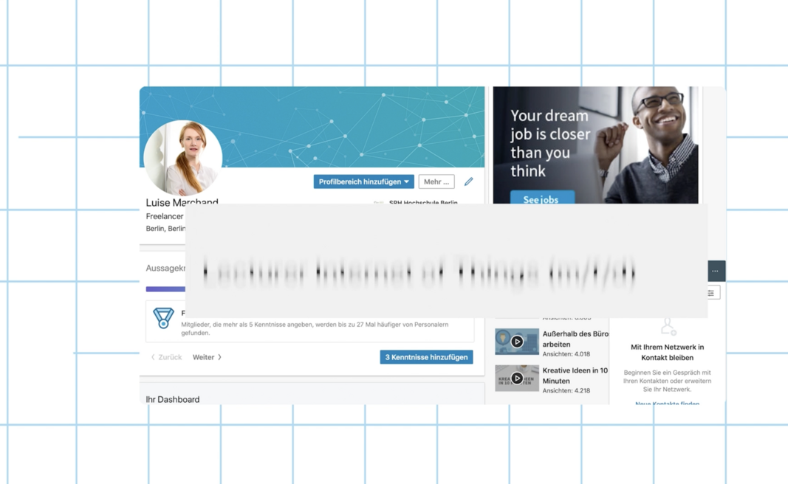Click the medal skills badge icon

[x=163, y=318]
